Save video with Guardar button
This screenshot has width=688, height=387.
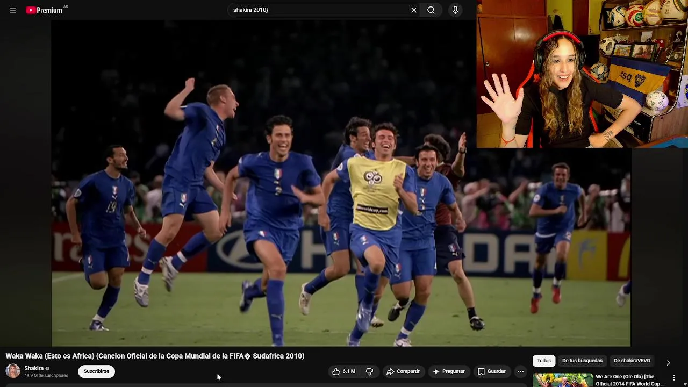pyautogui.click(x=491, y=371)
